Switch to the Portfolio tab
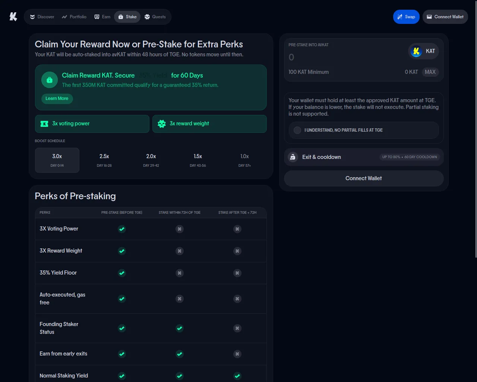 tap(74, 17)
